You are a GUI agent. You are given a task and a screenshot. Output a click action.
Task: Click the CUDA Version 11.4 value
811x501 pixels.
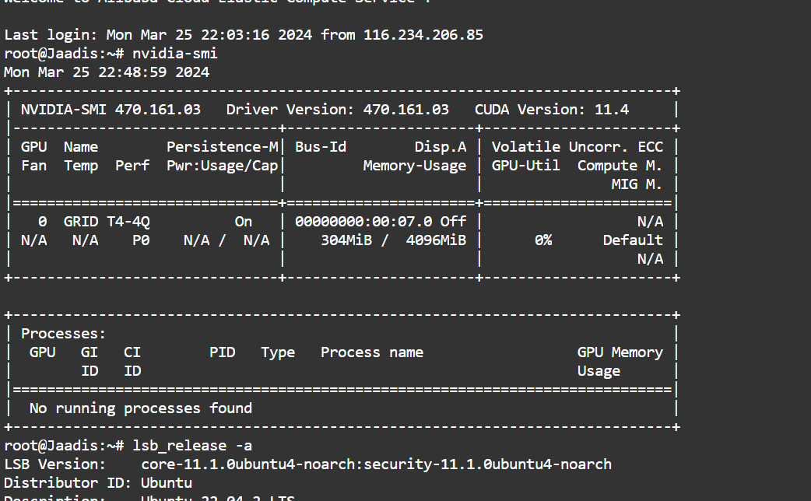click(612, 110)
